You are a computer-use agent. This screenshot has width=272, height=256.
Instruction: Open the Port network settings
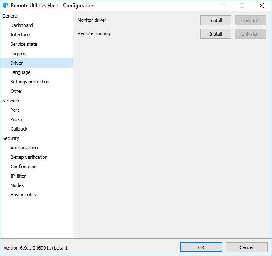point(15,110)
